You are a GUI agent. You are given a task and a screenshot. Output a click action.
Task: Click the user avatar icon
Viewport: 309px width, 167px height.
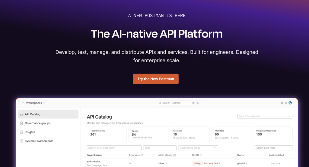(x=290, y=103)
